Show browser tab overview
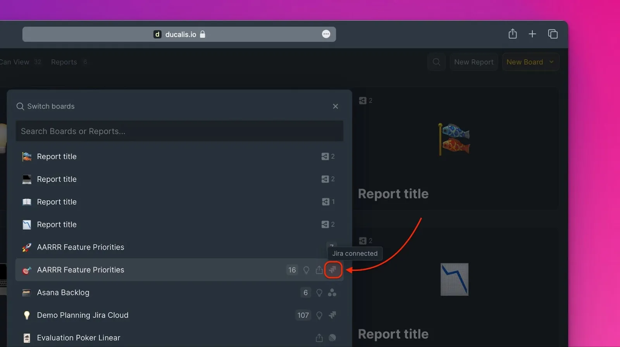This screenshot has width=620, height=347. 553,34
